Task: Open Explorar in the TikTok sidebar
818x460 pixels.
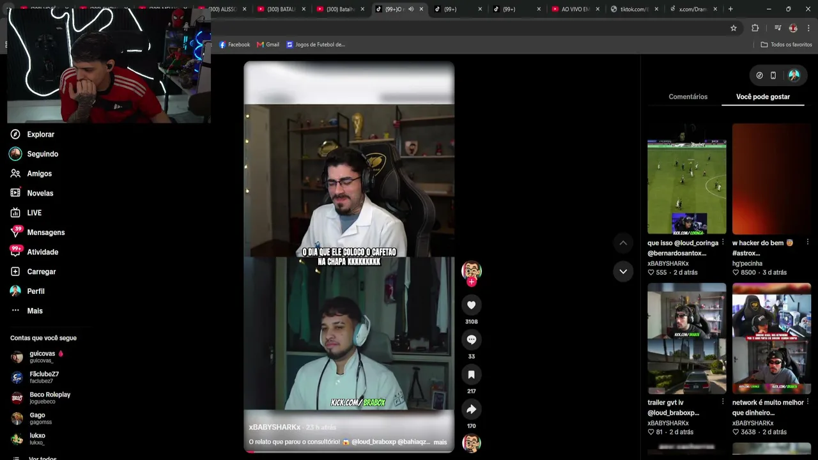Action: click(x=41, y=134)
